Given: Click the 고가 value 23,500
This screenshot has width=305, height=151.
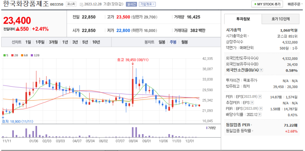Looking at the screenshot, I should pyautogui.click(x=123, y=17).
